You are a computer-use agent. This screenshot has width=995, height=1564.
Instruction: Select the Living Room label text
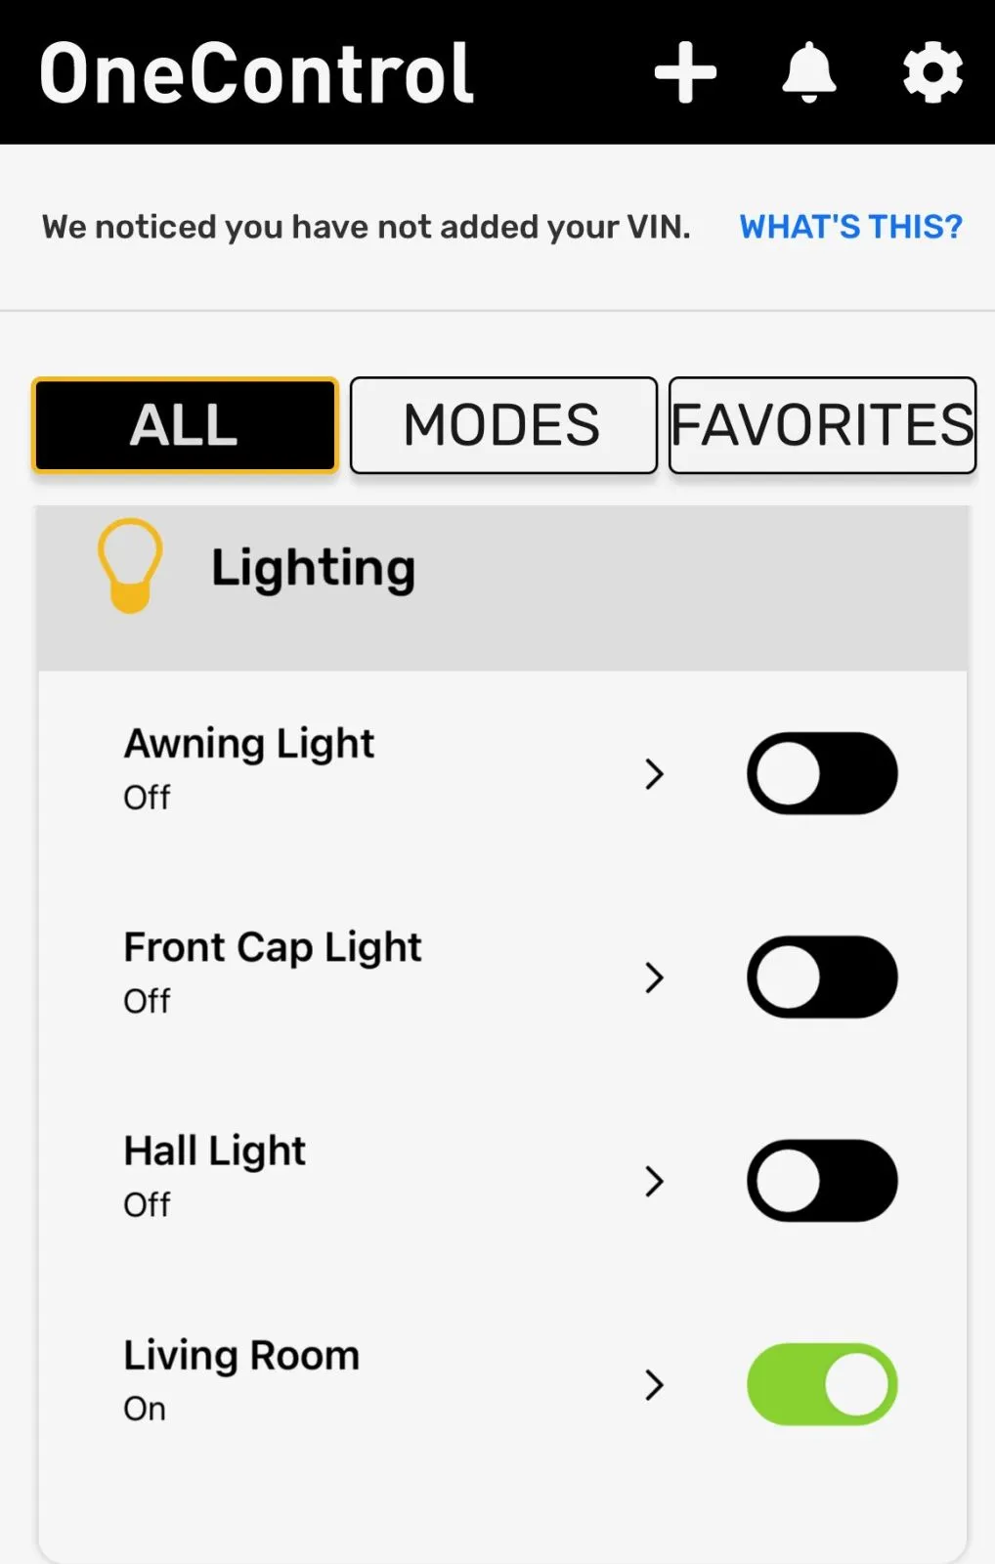[241, 1356]
